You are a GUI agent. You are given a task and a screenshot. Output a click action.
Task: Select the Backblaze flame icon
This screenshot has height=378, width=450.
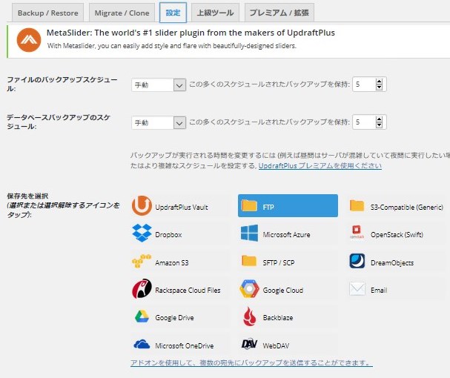[249, 317]
